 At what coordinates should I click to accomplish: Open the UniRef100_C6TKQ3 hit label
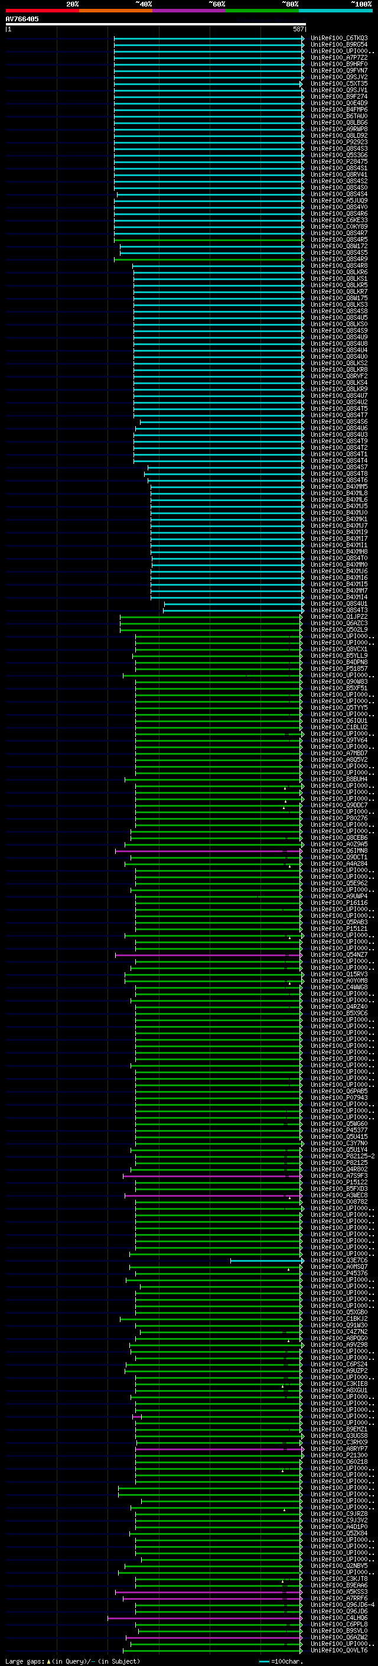[x=339, y=38]
